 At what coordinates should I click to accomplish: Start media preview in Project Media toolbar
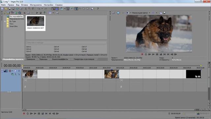coord(37,13)
